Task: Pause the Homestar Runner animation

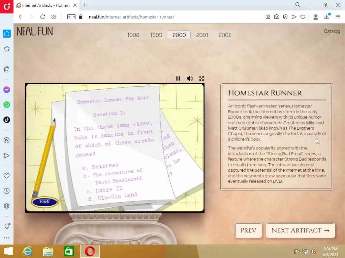Action: point(178,78)
